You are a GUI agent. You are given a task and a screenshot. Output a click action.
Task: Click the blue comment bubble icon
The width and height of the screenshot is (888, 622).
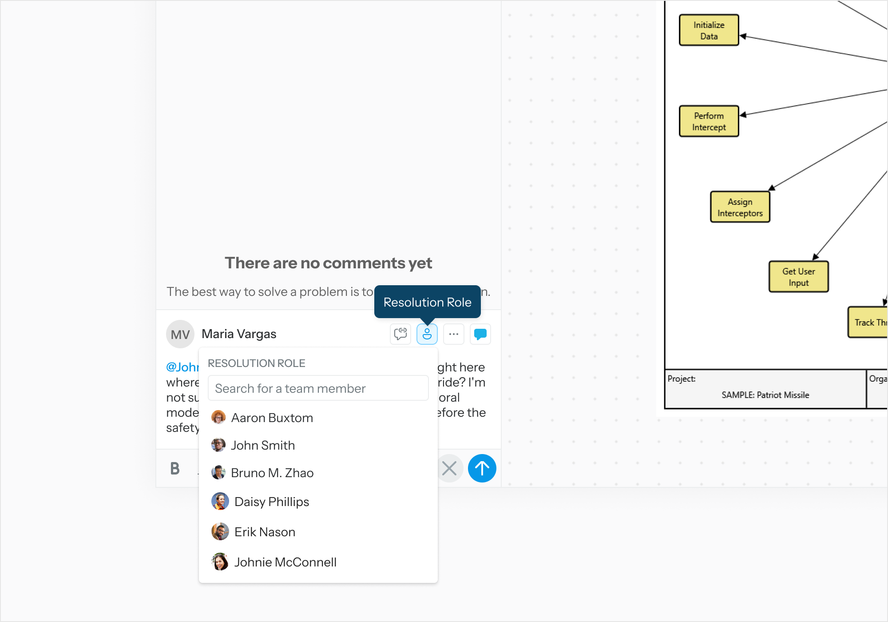480,334
